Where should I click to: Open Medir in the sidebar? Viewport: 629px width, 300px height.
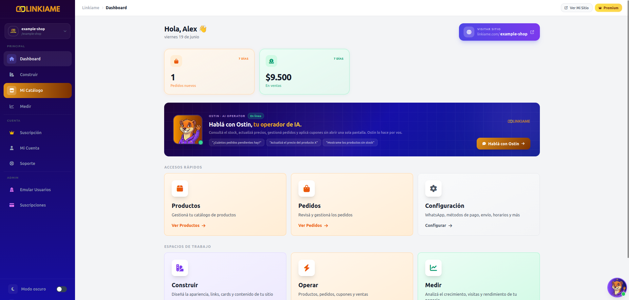(38, 106)
